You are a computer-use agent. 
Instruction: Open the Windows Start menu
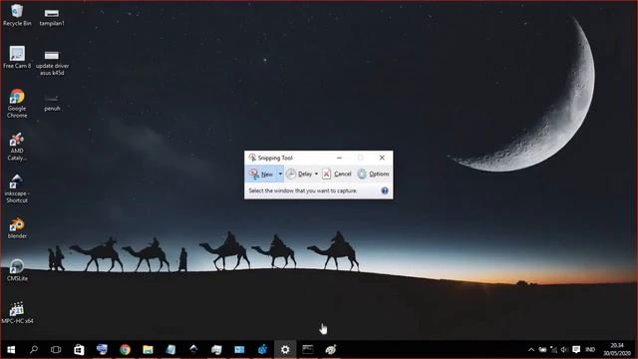[11, 350]
